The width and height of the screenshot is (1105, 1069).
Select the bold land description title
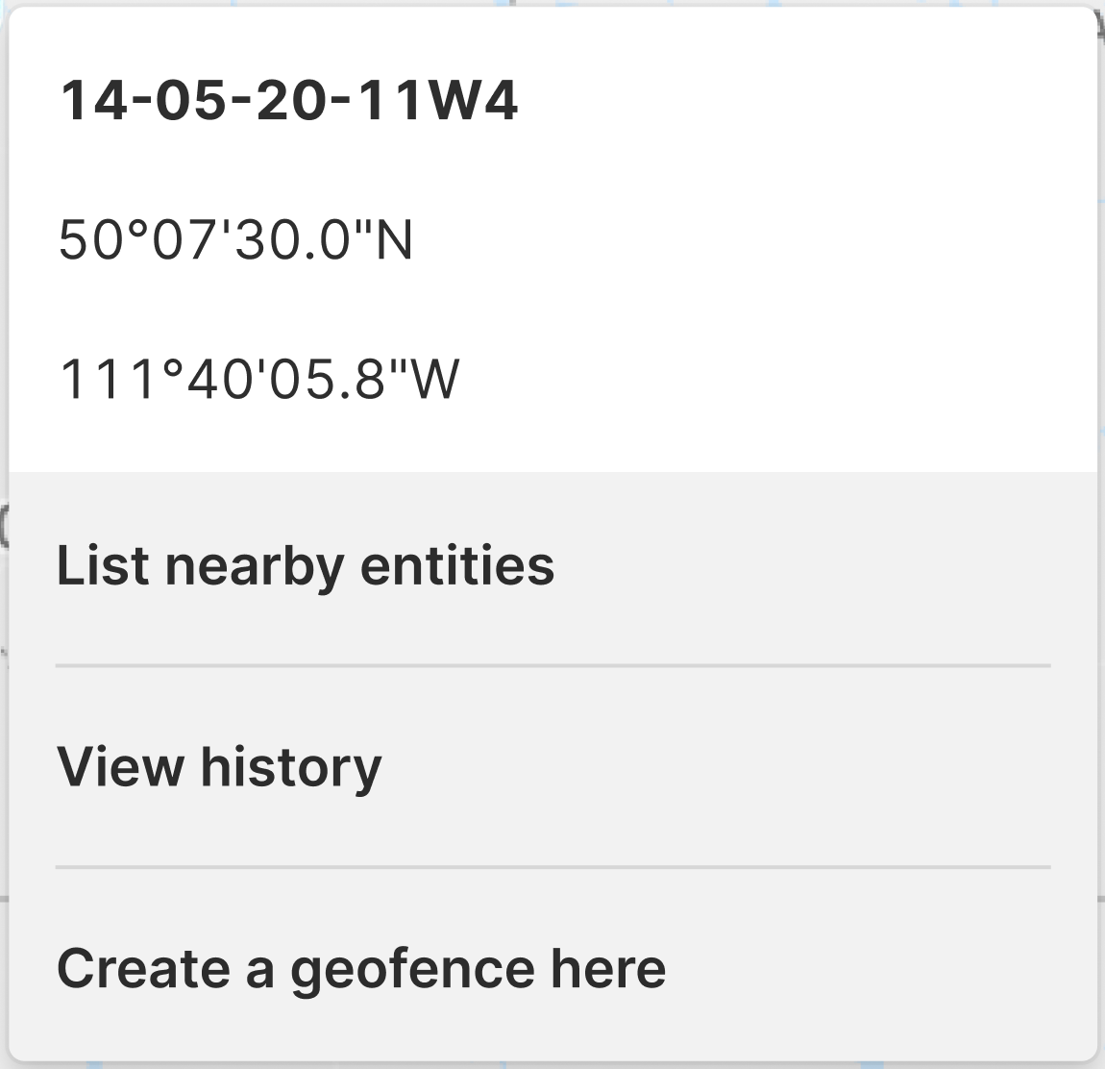[x=289, y=101]
